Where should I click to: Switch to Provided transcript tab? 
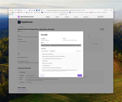click(52, 51)
